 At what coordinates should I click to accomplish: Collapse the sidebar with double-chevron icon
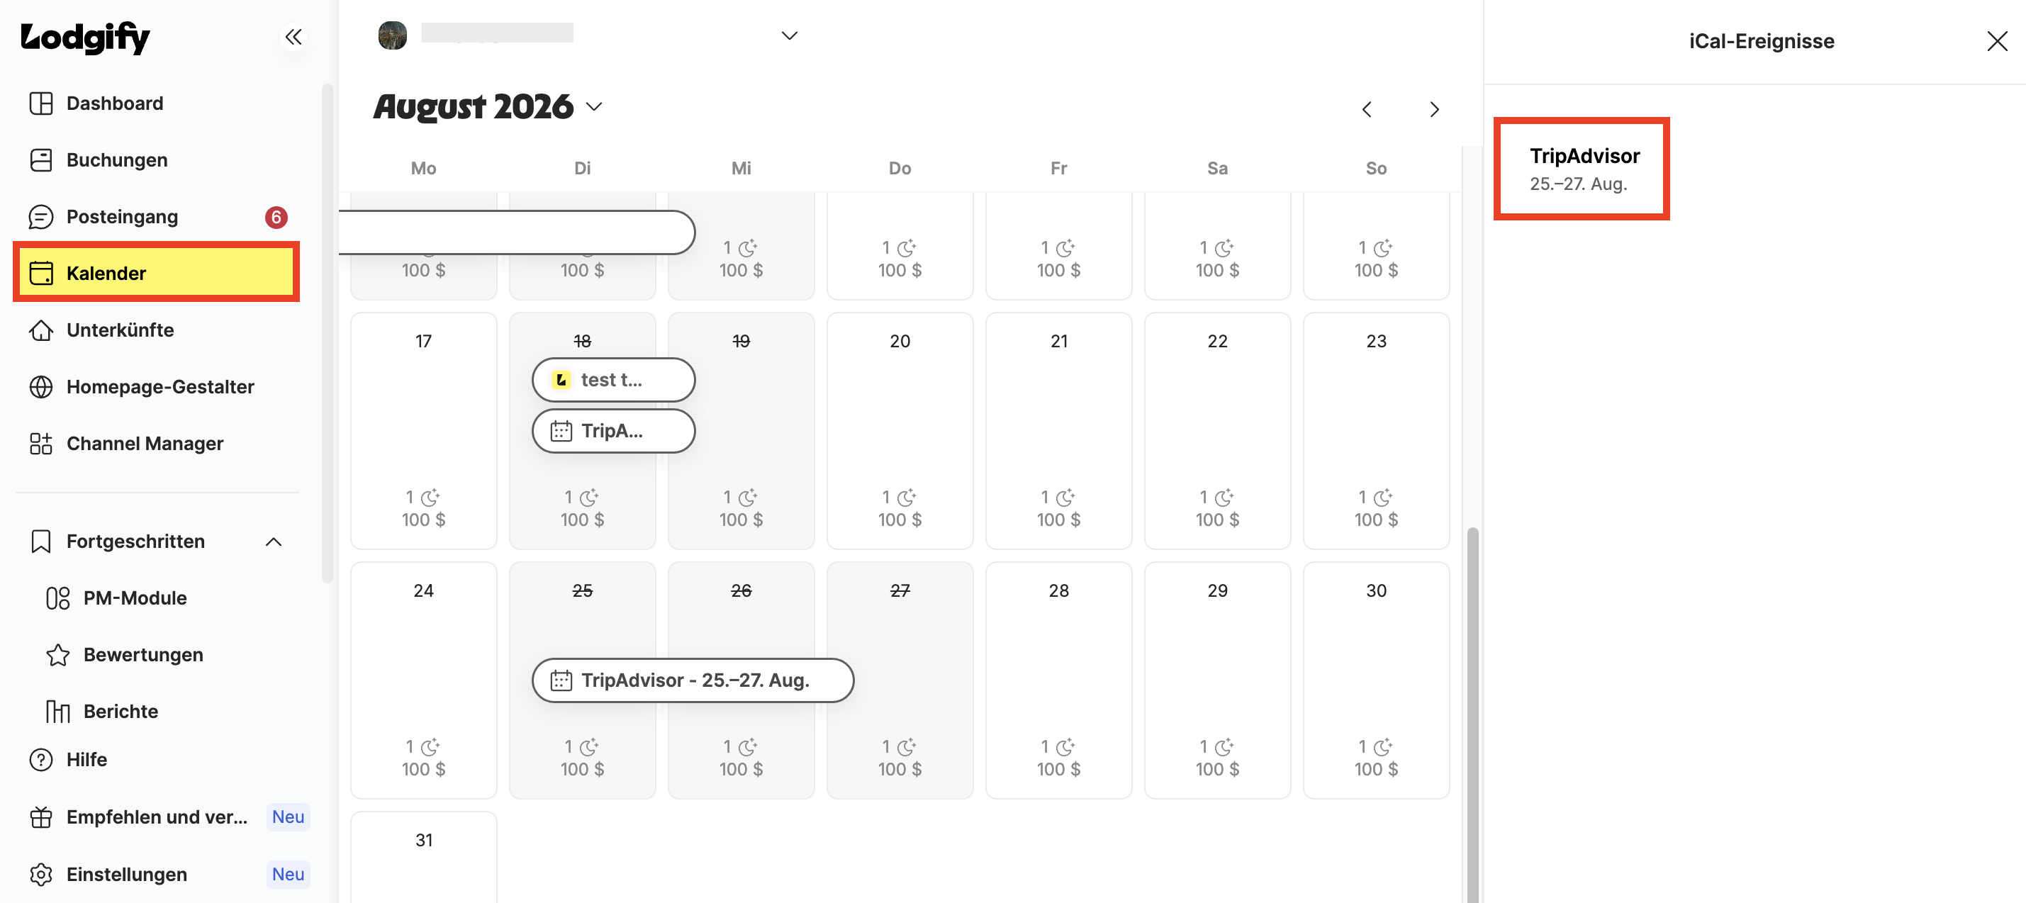pos(293,37)
